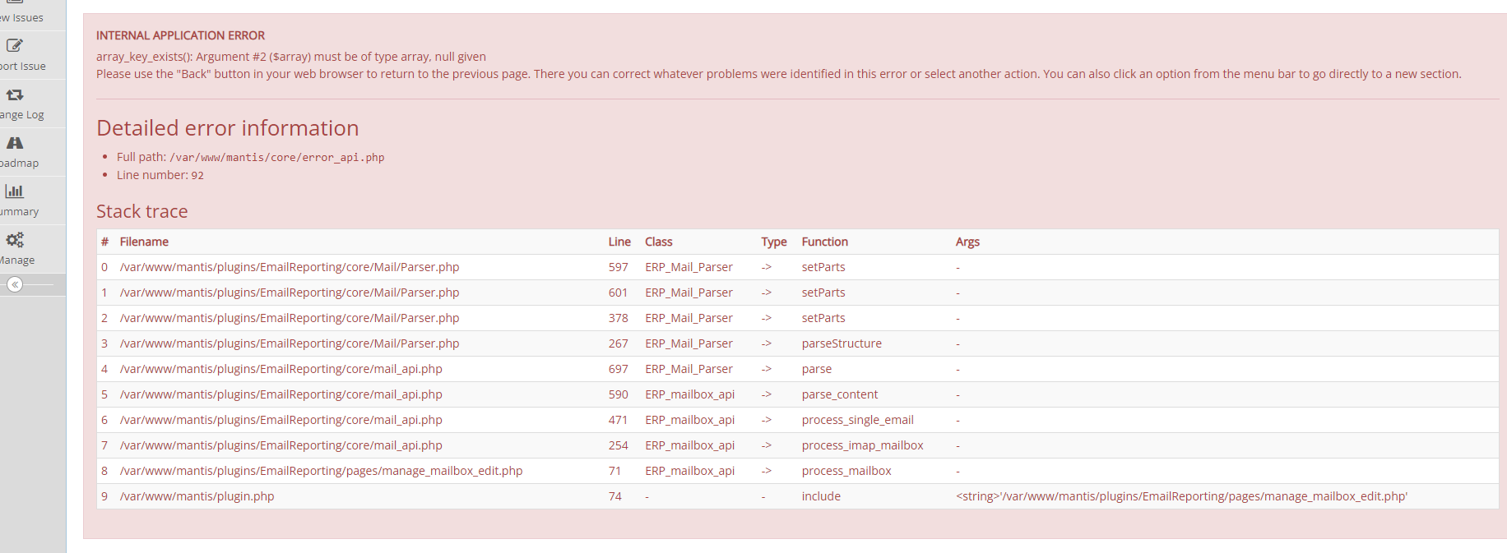Screen dimensions: 1507x553
Task: Click the Report Issue pencil icon
Action: tap(15, 45)
